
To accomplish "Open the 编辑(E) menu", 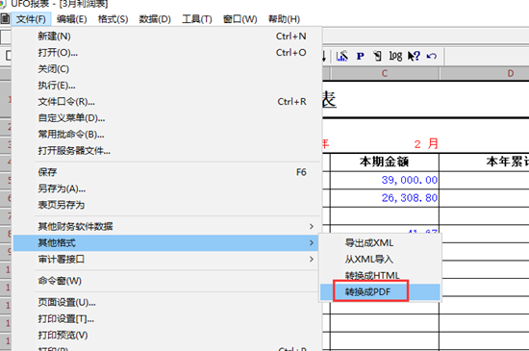I will pyautogui.click(x=71, y=19).
